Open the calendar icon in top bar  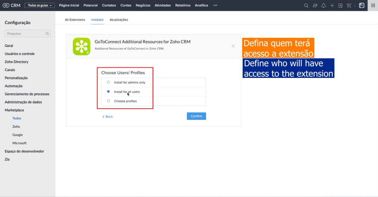[x=340, y=5]
